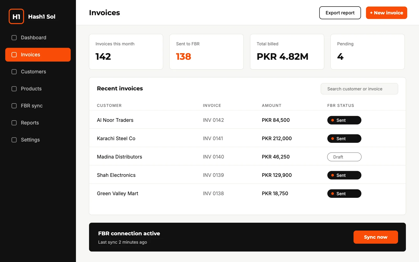Open the Sent to FBR card
This screenshot has width=419, height=262.
pyautogui.click(x=206, y=52)
